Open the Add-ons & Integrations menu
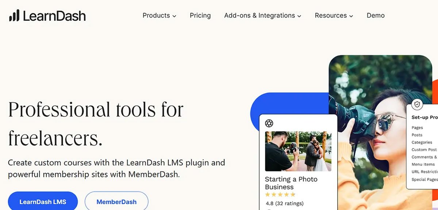Screen dimensions: 438x210 point(263,15)
